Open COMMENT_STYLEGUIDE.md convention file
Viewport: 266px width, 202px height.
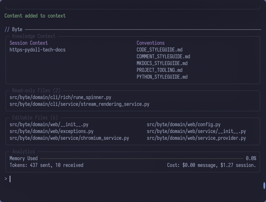click(163, 56)
